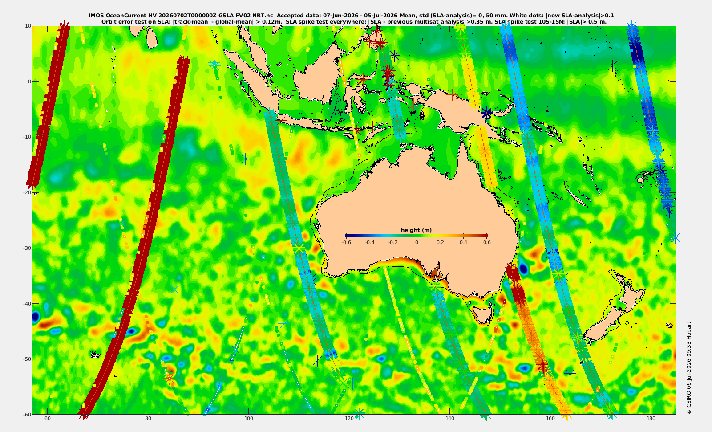Viewport: 712px width, 432px height.
Task: Click the colorbar tick label 0.2
Action: tap(440, 242)
